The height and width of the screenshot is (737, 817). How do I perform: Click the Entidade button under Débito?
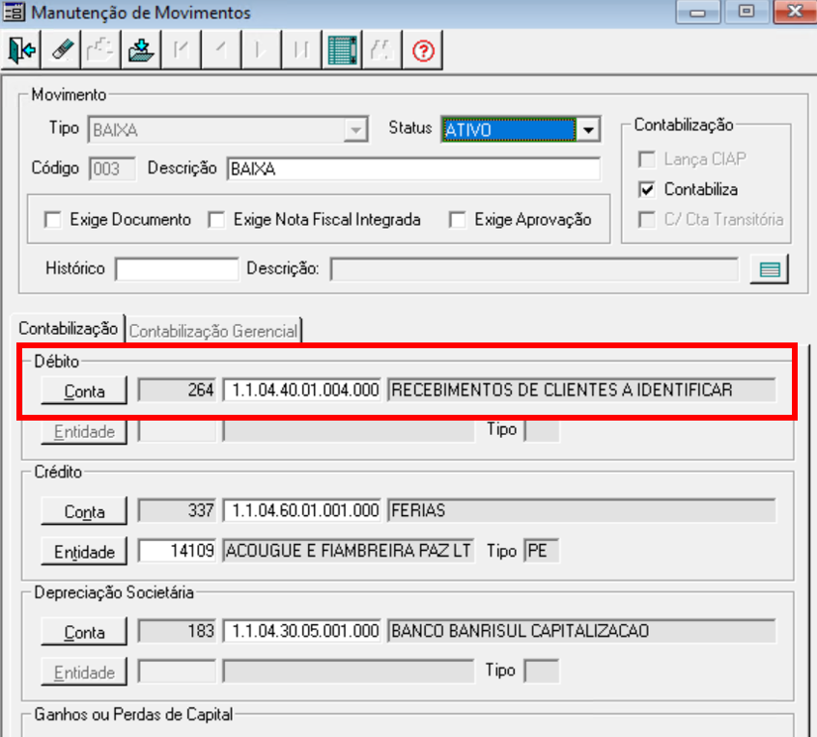click(84, 431)
